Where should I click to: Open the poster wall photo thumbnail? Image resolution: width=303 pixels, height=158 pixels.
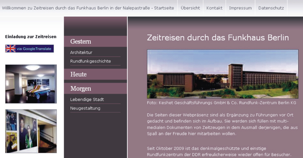pos(31,131)
